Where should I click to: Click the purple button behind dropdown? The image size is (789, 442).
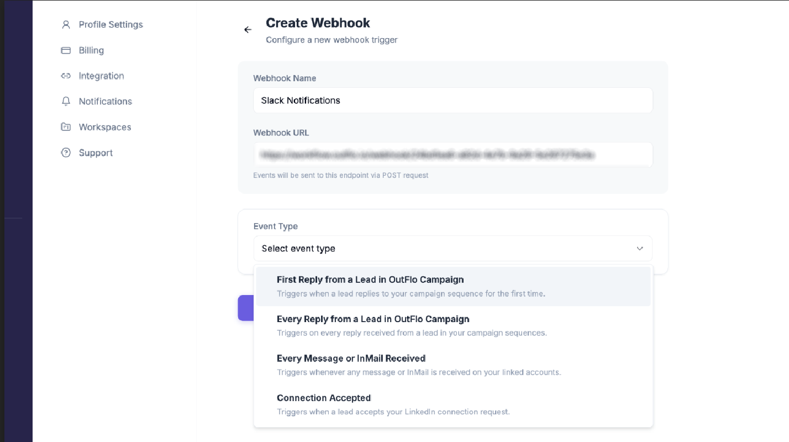tap(245, 308)
